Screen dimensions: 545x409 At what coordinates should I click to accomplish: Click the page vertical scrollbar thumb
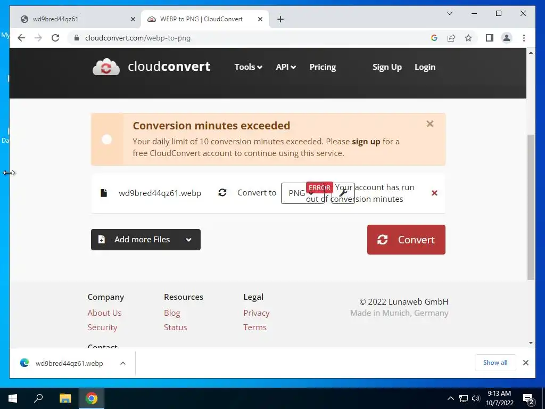coord(531,207)
